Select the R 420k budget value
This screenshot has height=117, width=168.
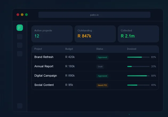coord(70,57)
